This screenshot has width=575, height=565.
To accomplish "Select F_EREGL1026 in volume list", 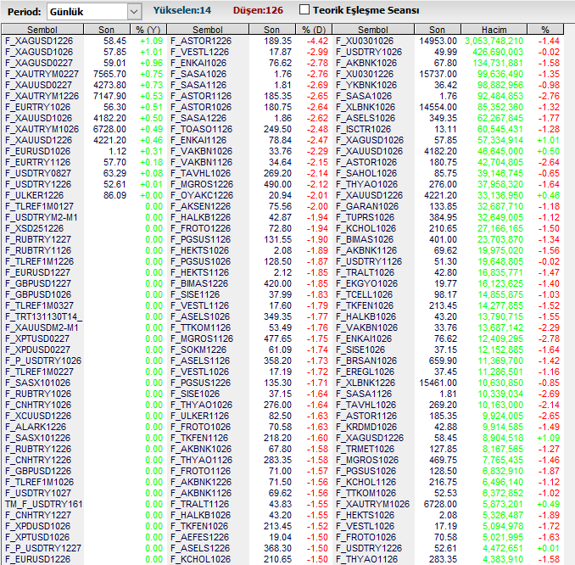I will (x=365, y=372).
